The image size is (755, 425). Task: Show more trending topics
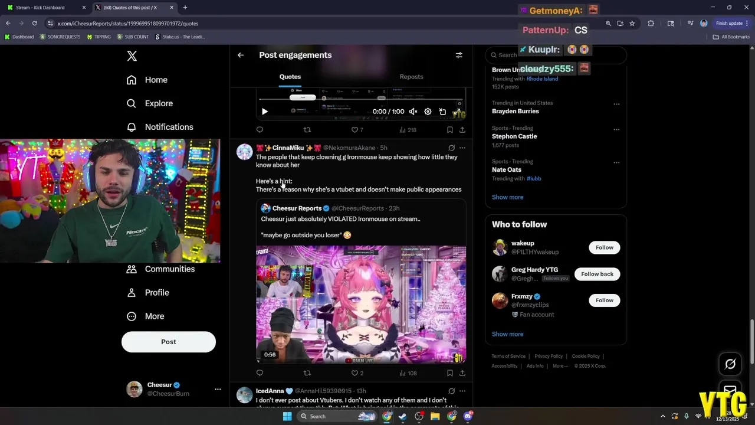click(x=508, y=197)
